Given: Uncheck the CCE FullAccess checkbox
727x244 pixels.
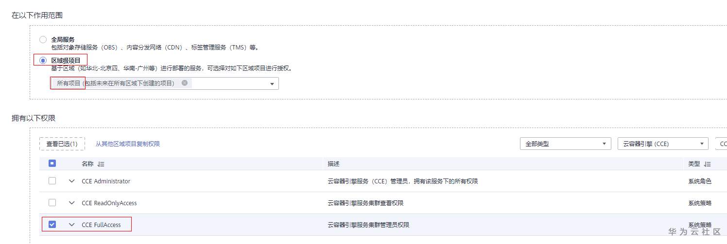Looking at the screenshot, I should [x=52, y=224].
